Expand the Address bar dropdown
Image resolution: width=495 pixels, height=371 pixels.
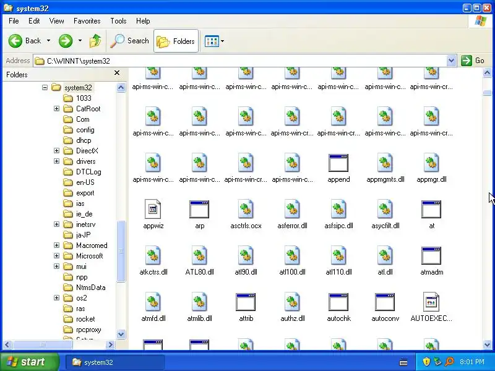(x=452, y=61)
